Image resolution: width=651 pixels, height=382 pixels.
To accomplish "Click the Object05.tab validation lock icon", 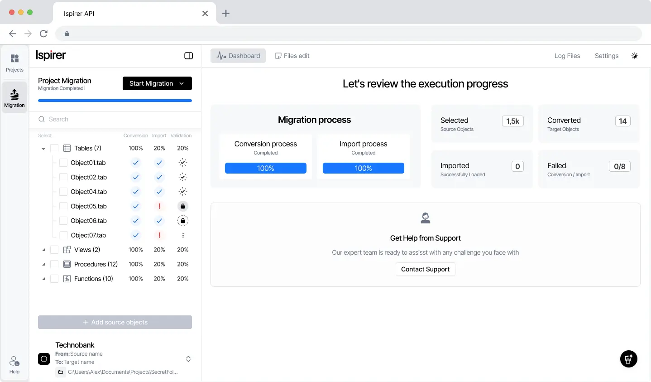I will [x=183, y=206].
